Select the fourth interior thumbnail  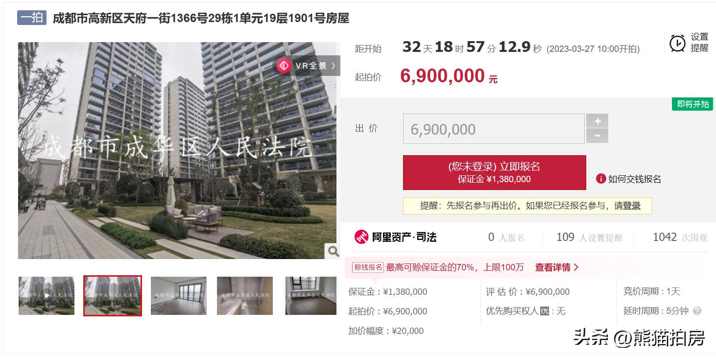tap(245, 295)
